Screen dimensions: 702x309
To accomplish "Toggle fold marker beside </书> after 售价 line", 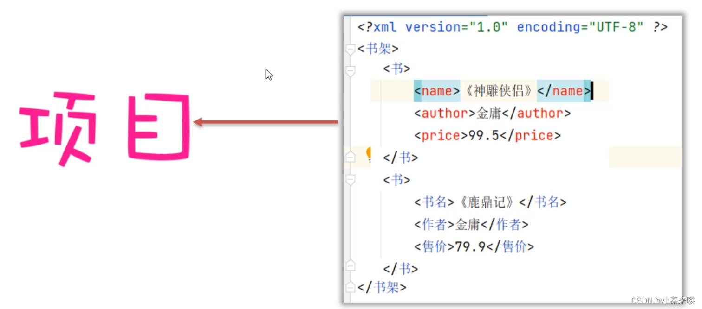I will pyautogui.click(x=351, y=265).
